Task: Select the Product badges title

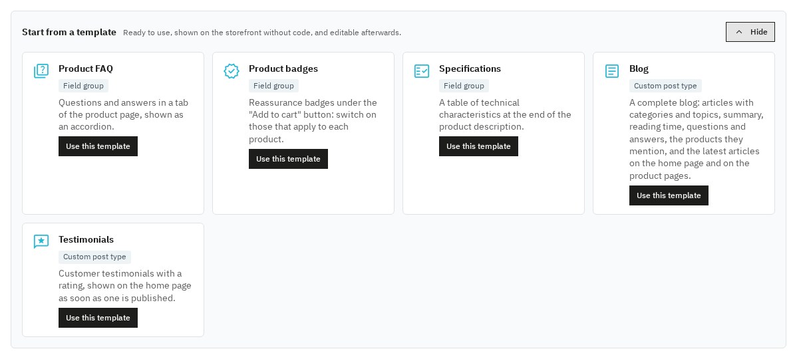Action: coord(283,68)
